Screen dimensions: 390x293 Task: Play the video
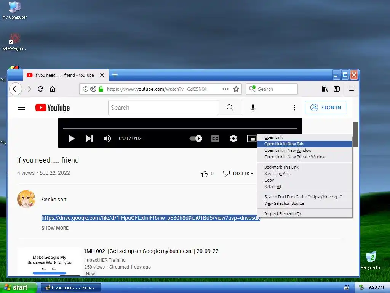[x=71, y=138]
